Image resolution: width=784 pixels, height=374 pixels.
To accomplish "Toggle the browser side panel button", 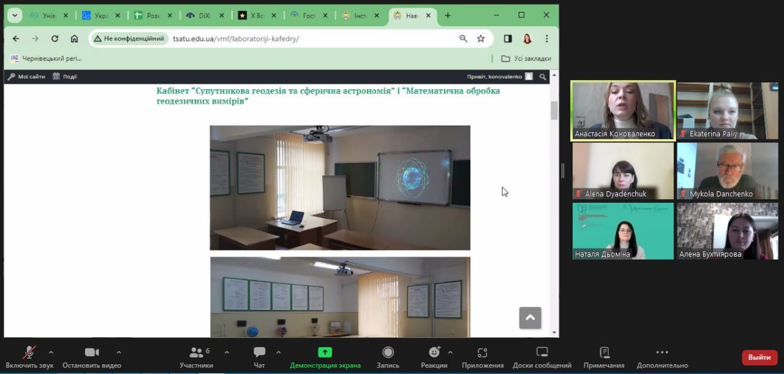I will 508,38.
